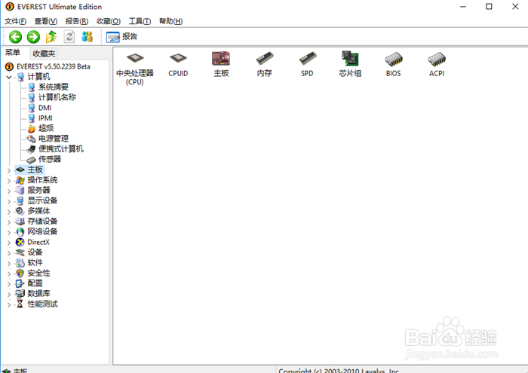Open the BIOS chip icon in the main panel
The width and height of the screenshot is (528, 373).
393,65
